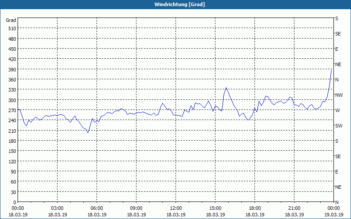Image resolution: width=351 pixels, height=219 pixels.
Task: Select the 90 y-axis value
Action: pyautogui.click(x=14, y=172)
